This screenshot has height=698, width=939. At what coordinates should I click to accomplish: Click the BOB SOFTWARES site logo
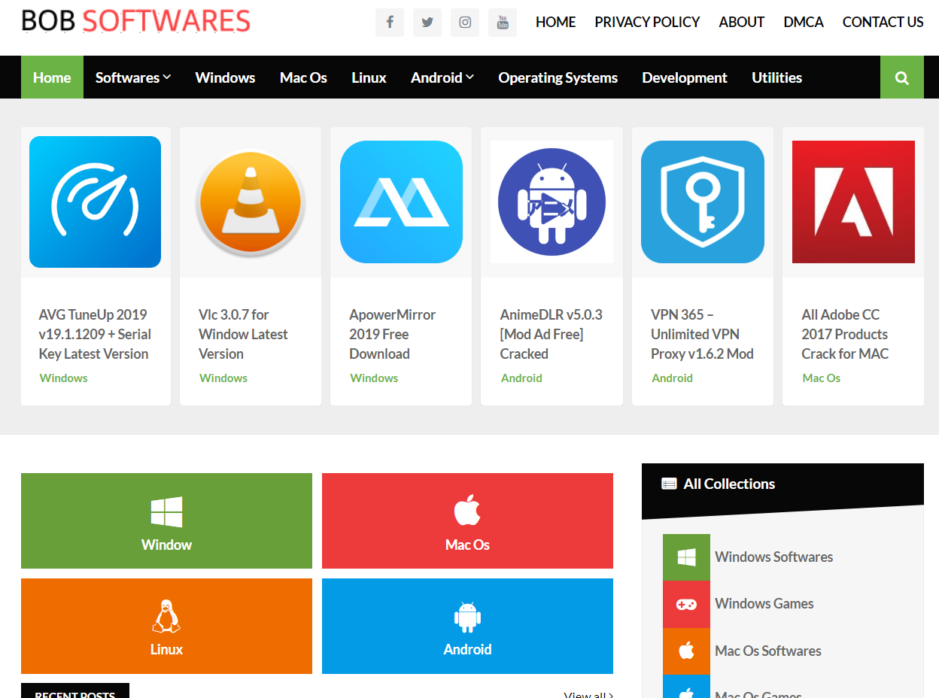(x=136, y=21)
